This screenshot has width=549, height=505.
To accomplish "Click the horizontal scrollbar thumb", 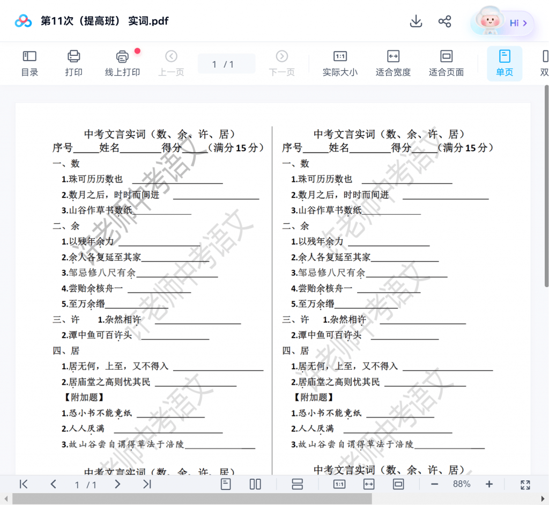I will [x=192, y=499].
